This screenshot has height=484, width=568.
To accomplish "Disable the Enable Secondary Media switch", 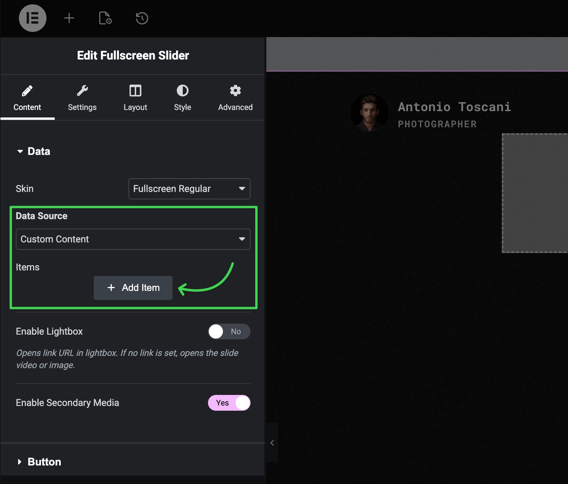I will 229,403.
